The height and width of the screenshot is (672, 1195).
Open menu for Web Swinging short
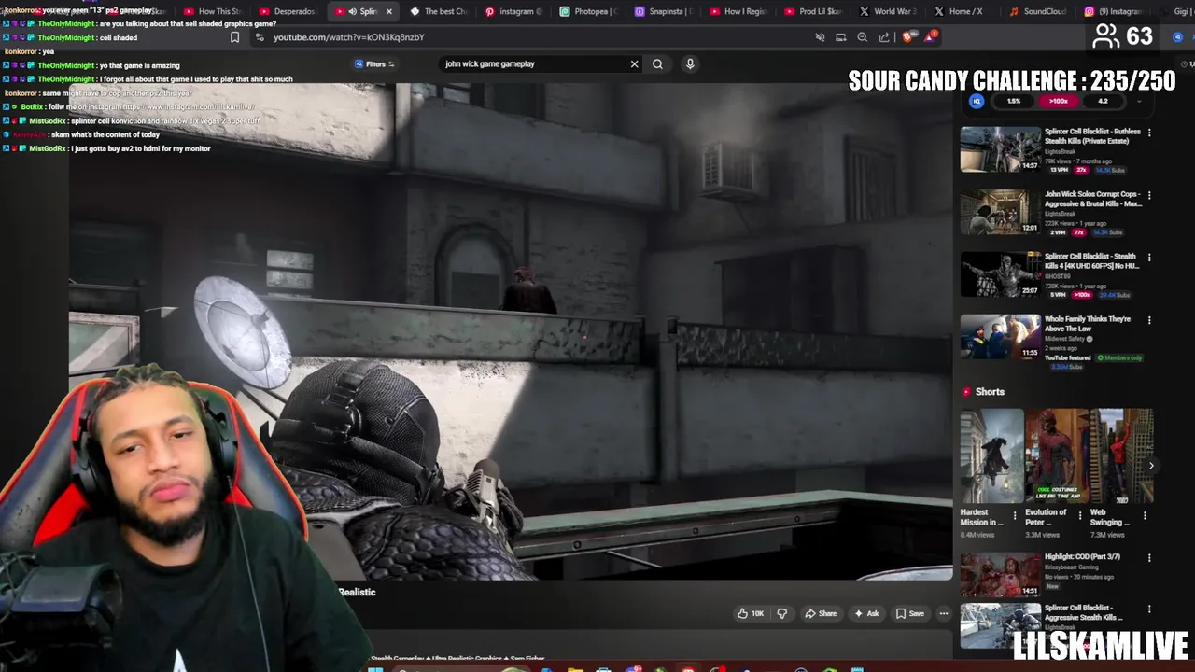[x=1145, y=515]
